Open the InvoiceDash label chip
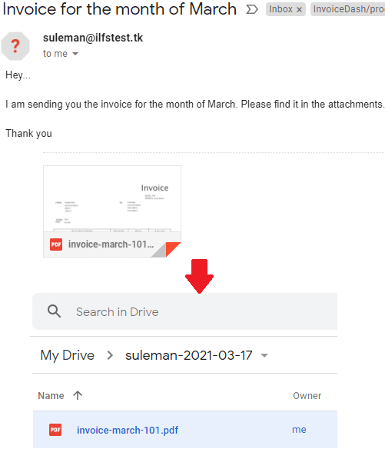Image resolution: width=385 pixels, height=449 pixels. tap(348, 9)
